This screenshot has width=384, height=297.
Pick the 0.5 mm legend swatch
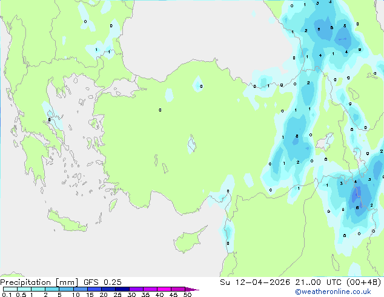pyautogui.click(x=24, y=289)
